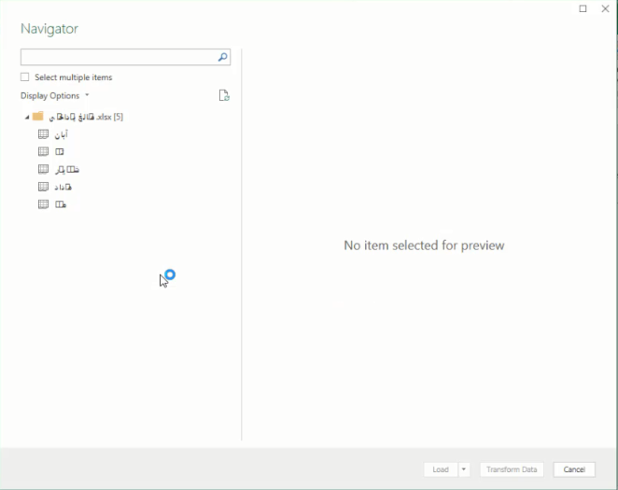Click the refresh document icon
This screenshot has height=490, width=618.
click(224, 95)
